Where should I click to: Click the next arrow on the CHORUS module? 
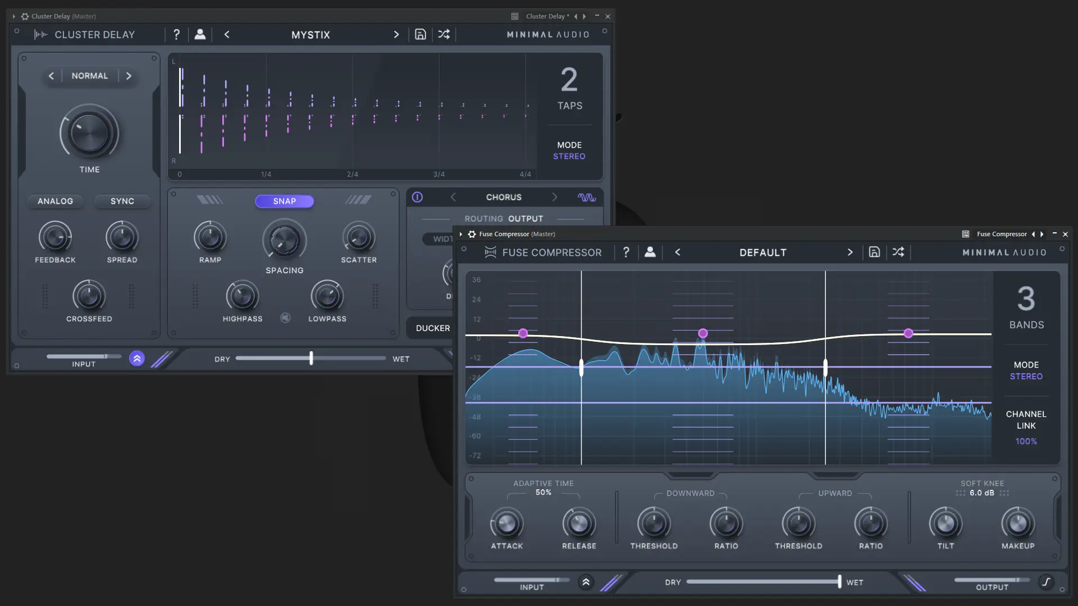(554, 197)
